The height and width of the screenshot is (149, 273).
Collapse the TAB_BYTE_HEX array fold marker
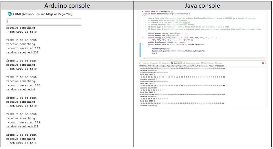(143, 38)
